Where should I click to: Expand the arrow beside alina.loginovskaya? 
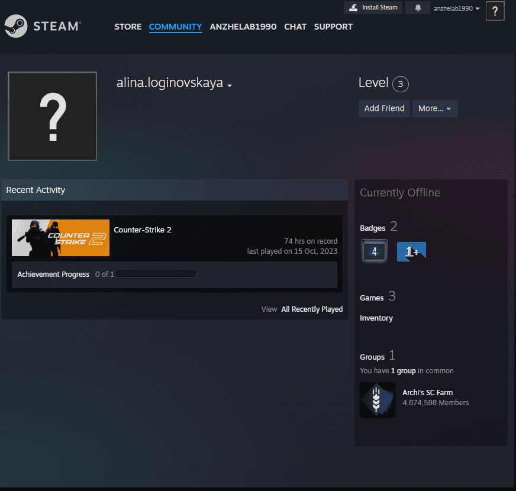228,86
